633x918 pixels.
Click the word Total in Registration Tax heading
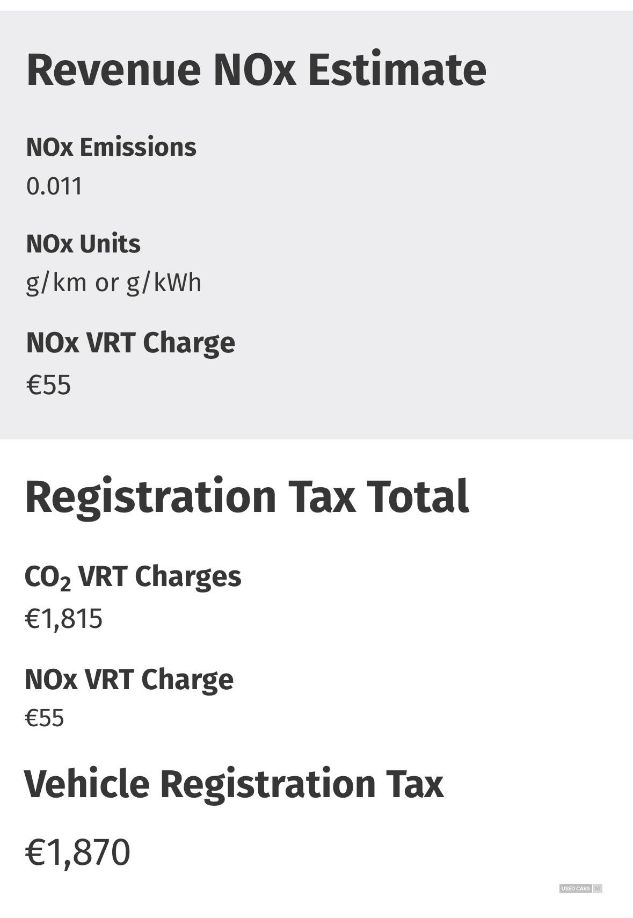(418, 496)
